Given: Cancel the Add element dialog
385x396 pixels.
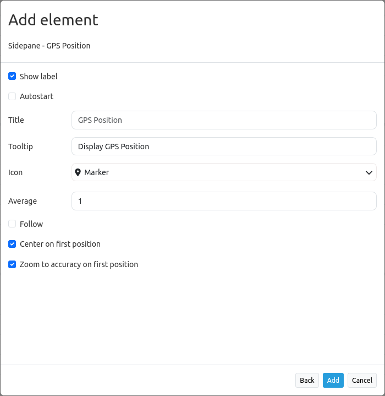Looking at the screenshot, I should (x=362, y=380).
